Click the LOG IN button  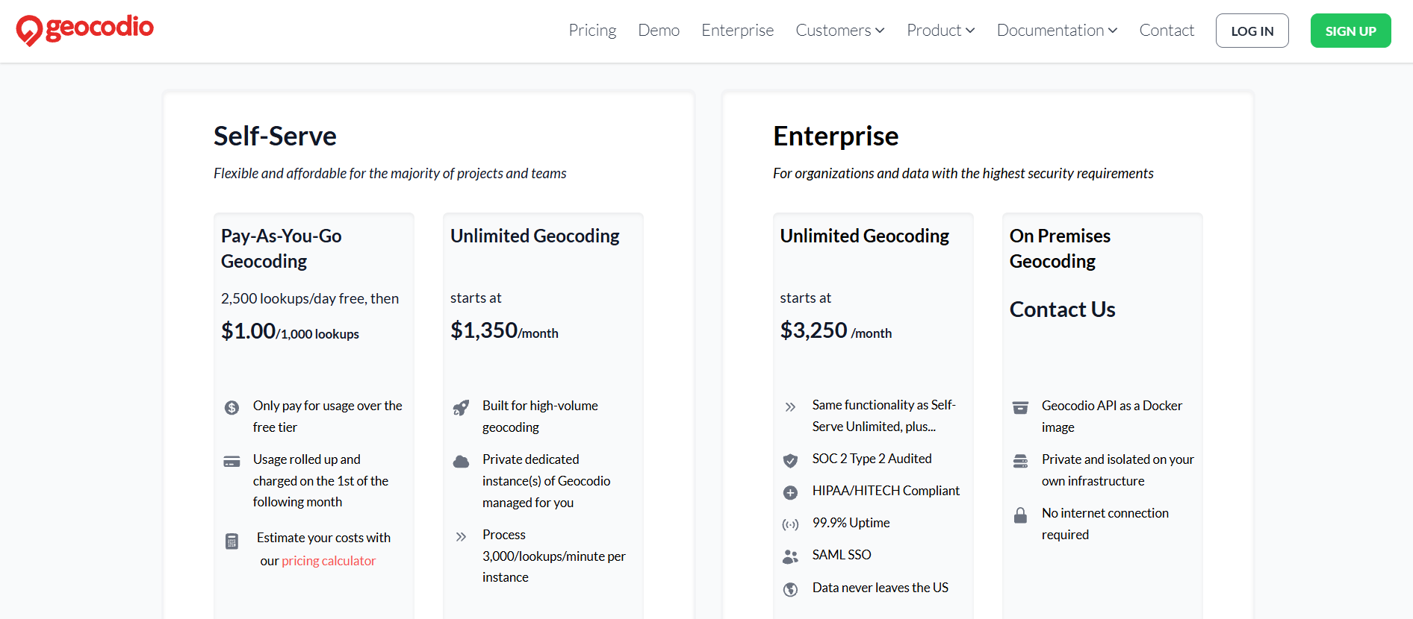(x=1252, y=31)
